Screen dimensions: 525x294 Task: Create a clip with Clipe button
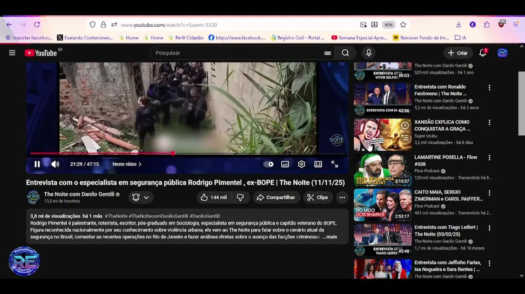(318, 197)
